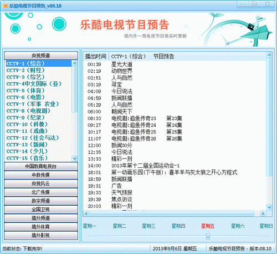
Task: Expand the 央视频道 channel group
Action: [41, 56]
